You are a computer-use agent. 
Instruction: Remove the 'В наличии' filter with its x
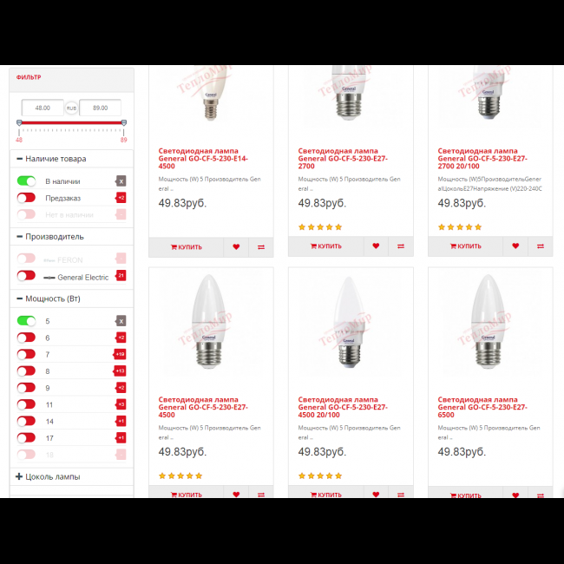(121, 181)
